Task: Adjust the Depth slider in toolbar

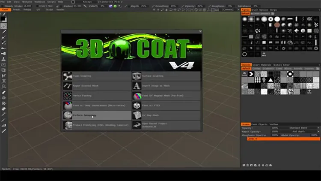Action: pyautogui.click(x=139, y=6)
